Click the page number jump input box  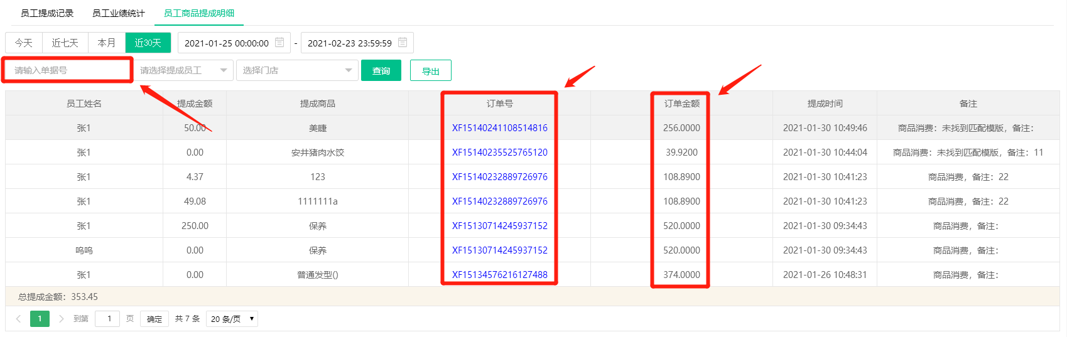point(108,319)
